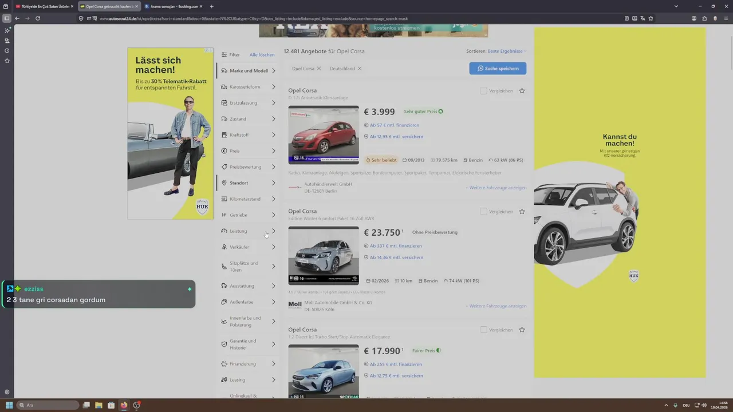Toggle the Firefox sidebar button

click(7, 18)
